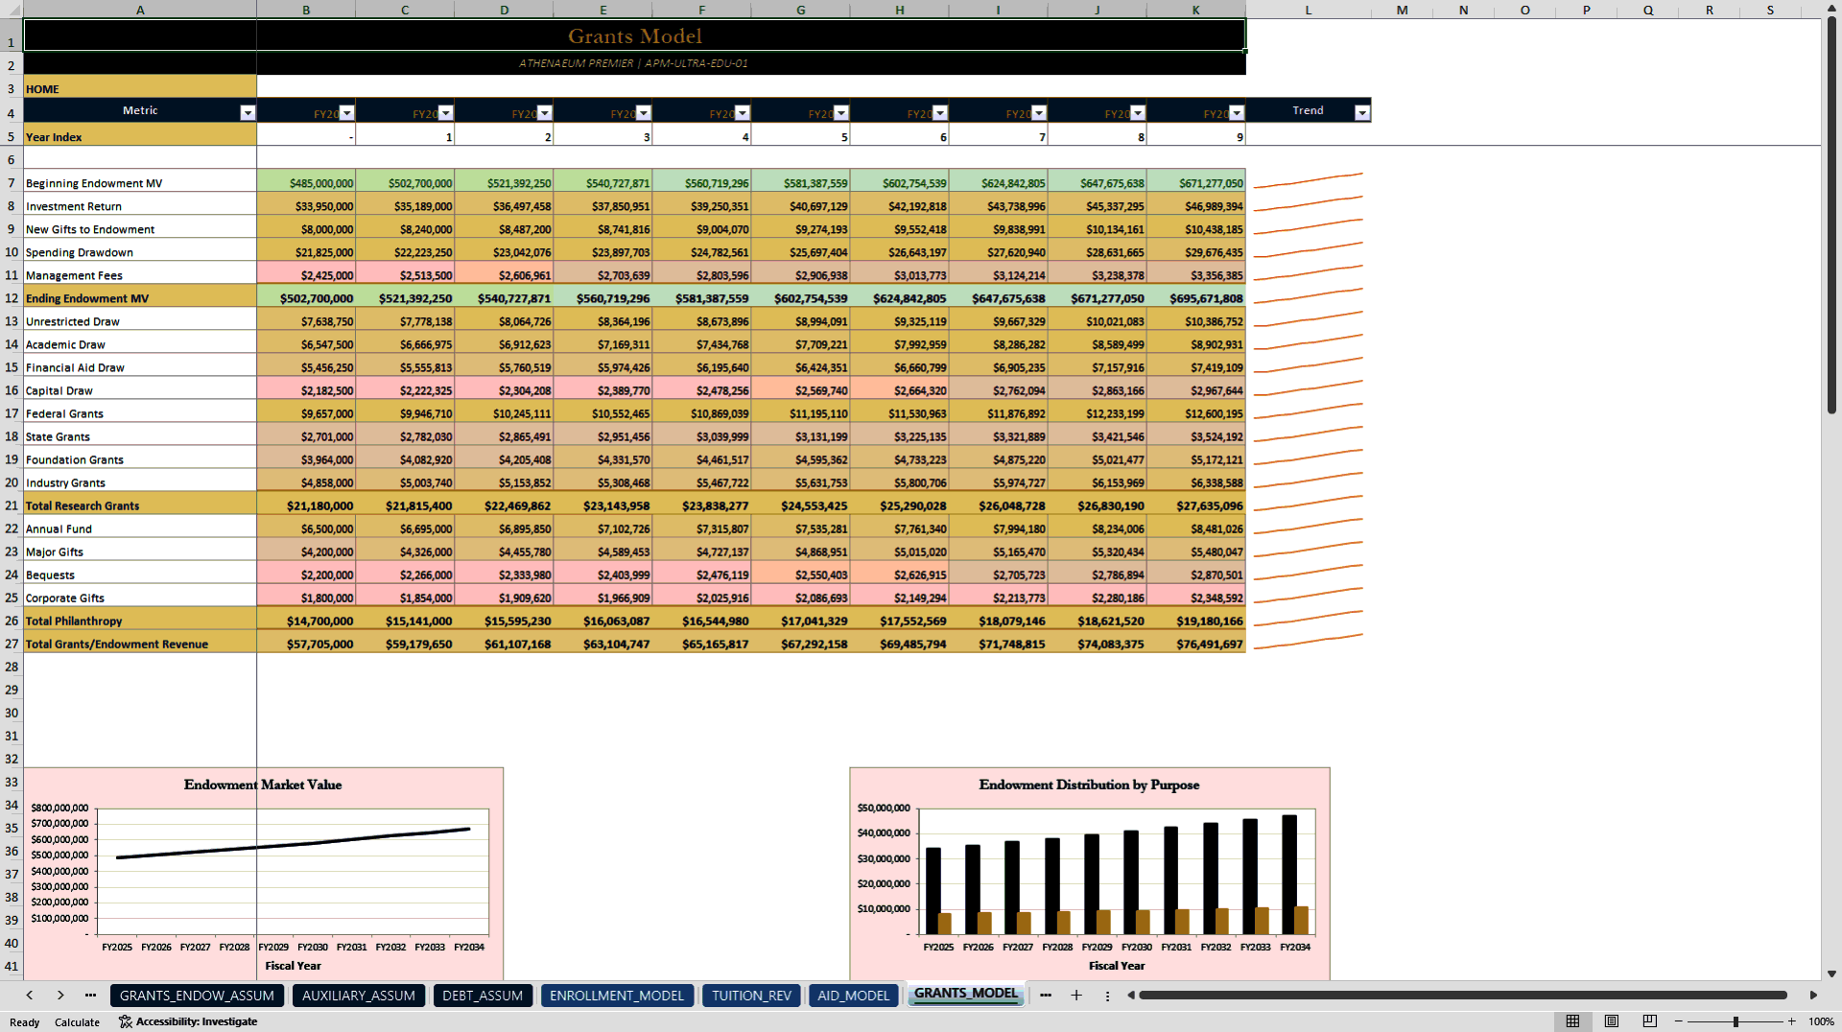Image resolution: width=1842 pixels, height=1032 pixels.
Task: Click the Calculate status bar button
Action: click(x=77, y=1022)
